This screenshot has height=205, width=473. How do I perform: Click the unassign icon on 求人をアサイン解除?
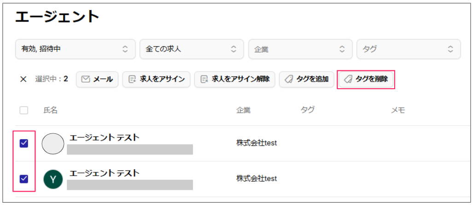click(204, 79)
